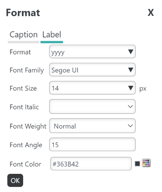
Task: Click the Font Angle label text
Action: click(x=26, y=145)
